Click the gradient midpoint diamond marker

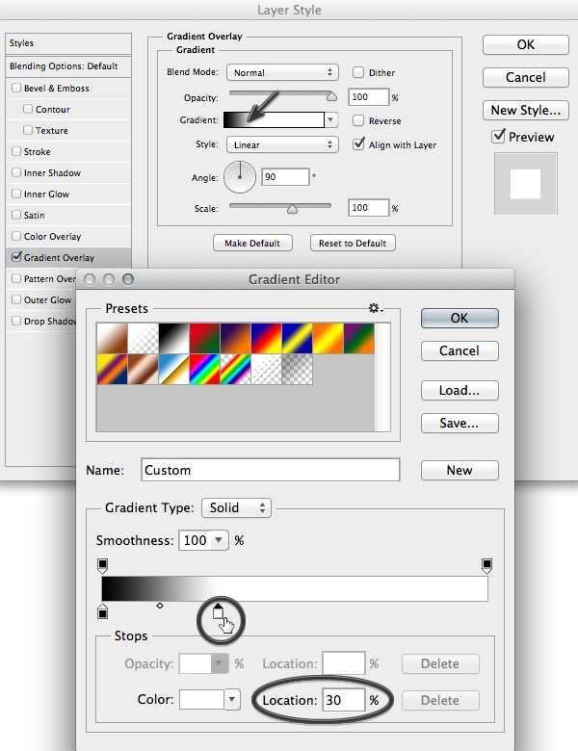click(x=160, y=606)
